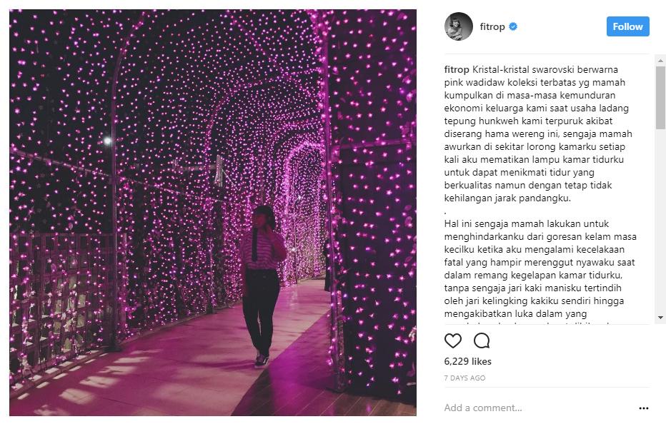Click the bold fitrop name starting the caption
The height and width of the screenshot is (424, 666).
tap(457, 70)
